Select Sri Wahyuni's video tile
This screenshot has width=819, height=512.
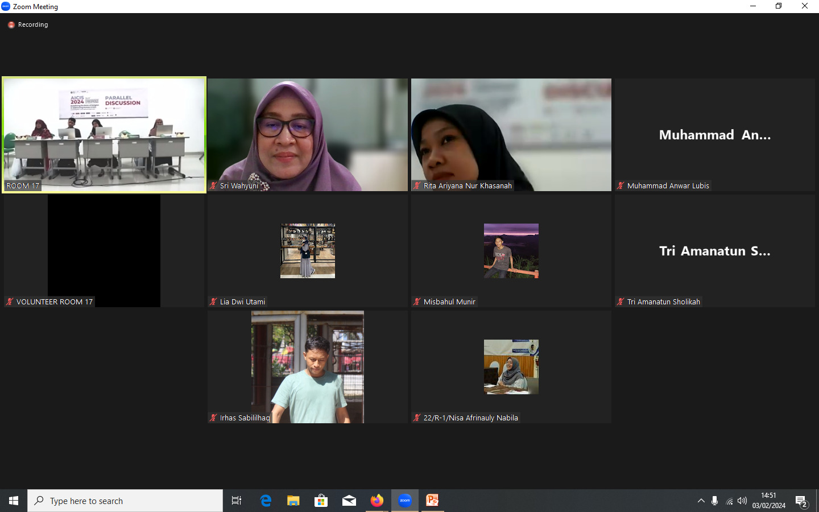tap(308, 135)
